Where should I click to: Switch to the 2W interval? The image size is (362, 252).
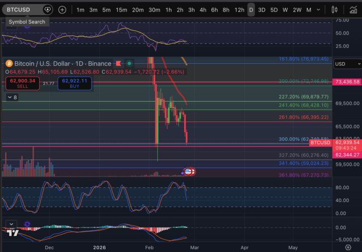(297, 10)
